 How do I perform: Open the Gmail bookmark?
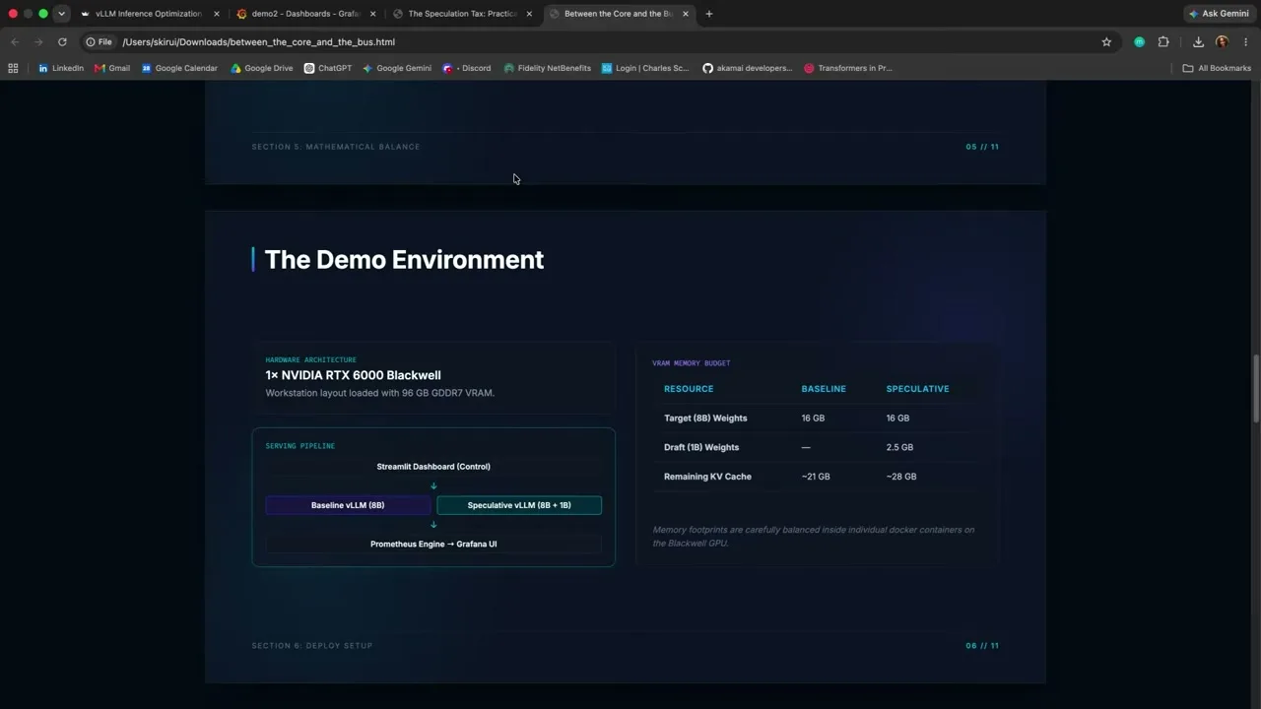112,68
